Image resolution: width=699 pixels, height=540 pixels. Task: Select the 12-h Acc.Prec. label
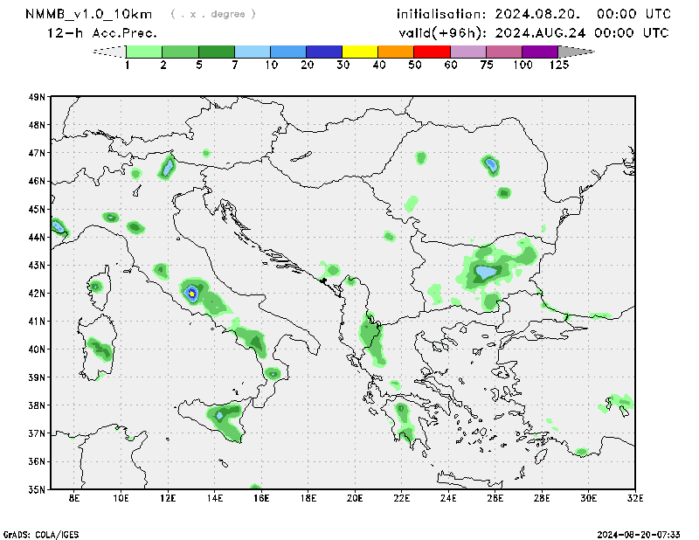[102, 33]
